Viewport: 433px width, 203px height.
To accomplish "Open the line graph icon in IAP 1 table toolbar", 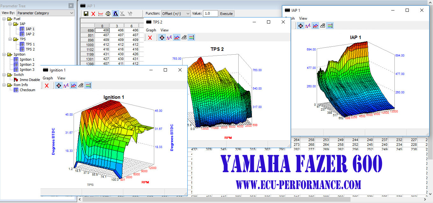I will pos(101,14).
